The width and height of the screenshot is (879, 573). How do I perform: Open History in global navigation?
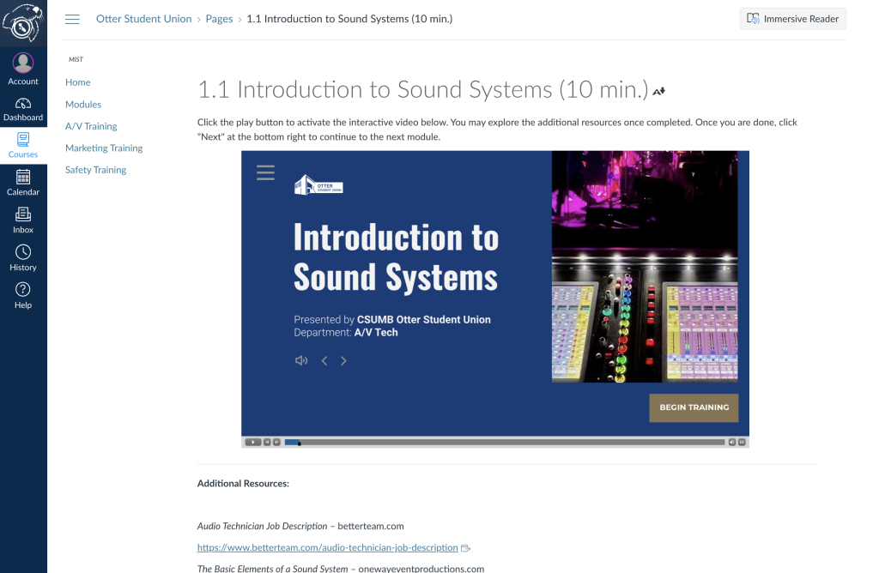pos(23,258)
